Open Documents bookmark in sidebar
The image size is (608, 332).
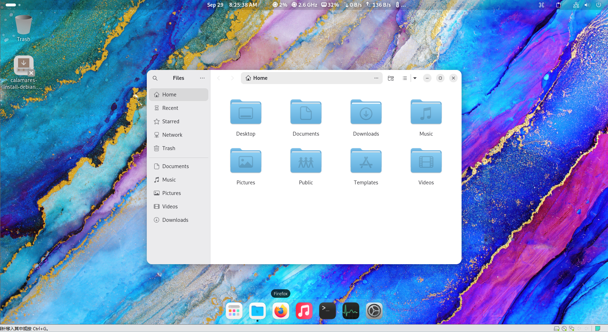point(179,166)
